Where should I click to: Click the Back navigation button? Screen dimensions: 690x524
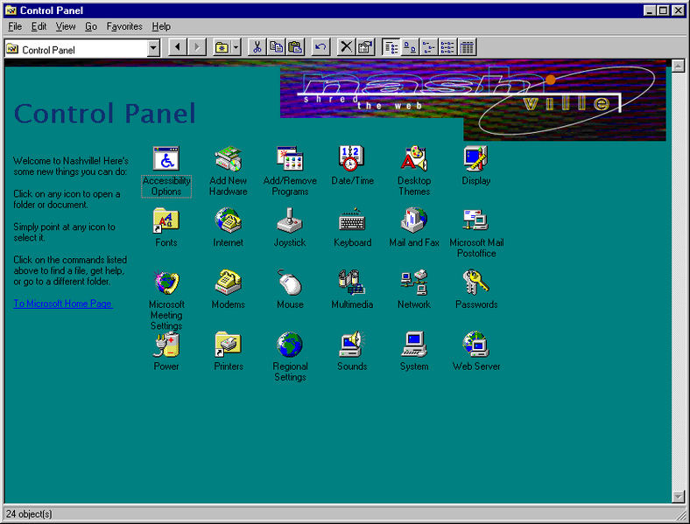(178, 47)
